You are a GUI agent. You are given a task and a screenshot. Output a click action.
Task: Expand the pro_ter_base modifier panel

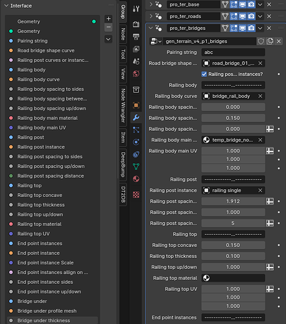pyautogui.click(x=151, y=5)
